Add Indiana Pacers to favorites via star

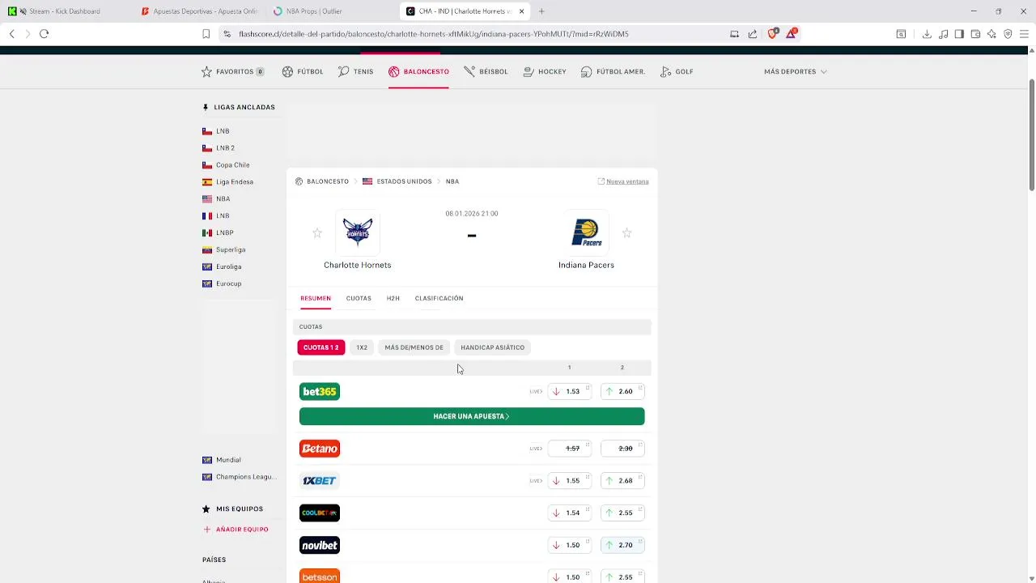point(626,233)
